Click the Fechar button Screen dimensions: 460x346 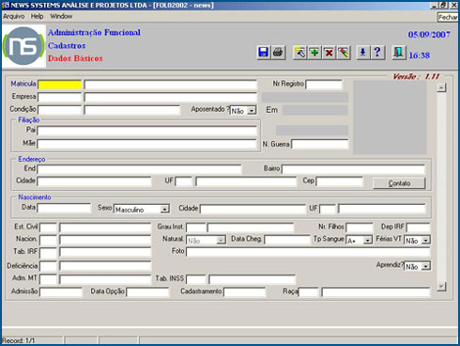[448, 17]
